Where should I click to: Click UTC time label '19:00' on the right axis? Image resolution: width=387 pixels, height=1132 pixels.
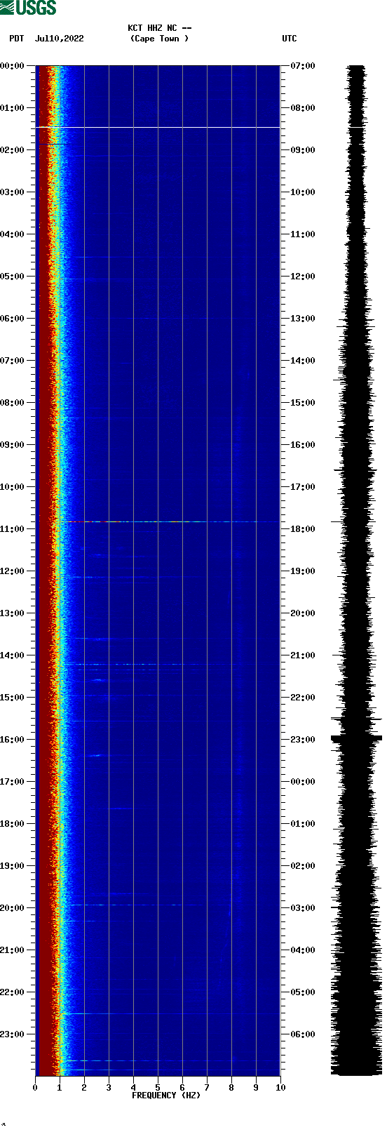[x=303, y=571]
